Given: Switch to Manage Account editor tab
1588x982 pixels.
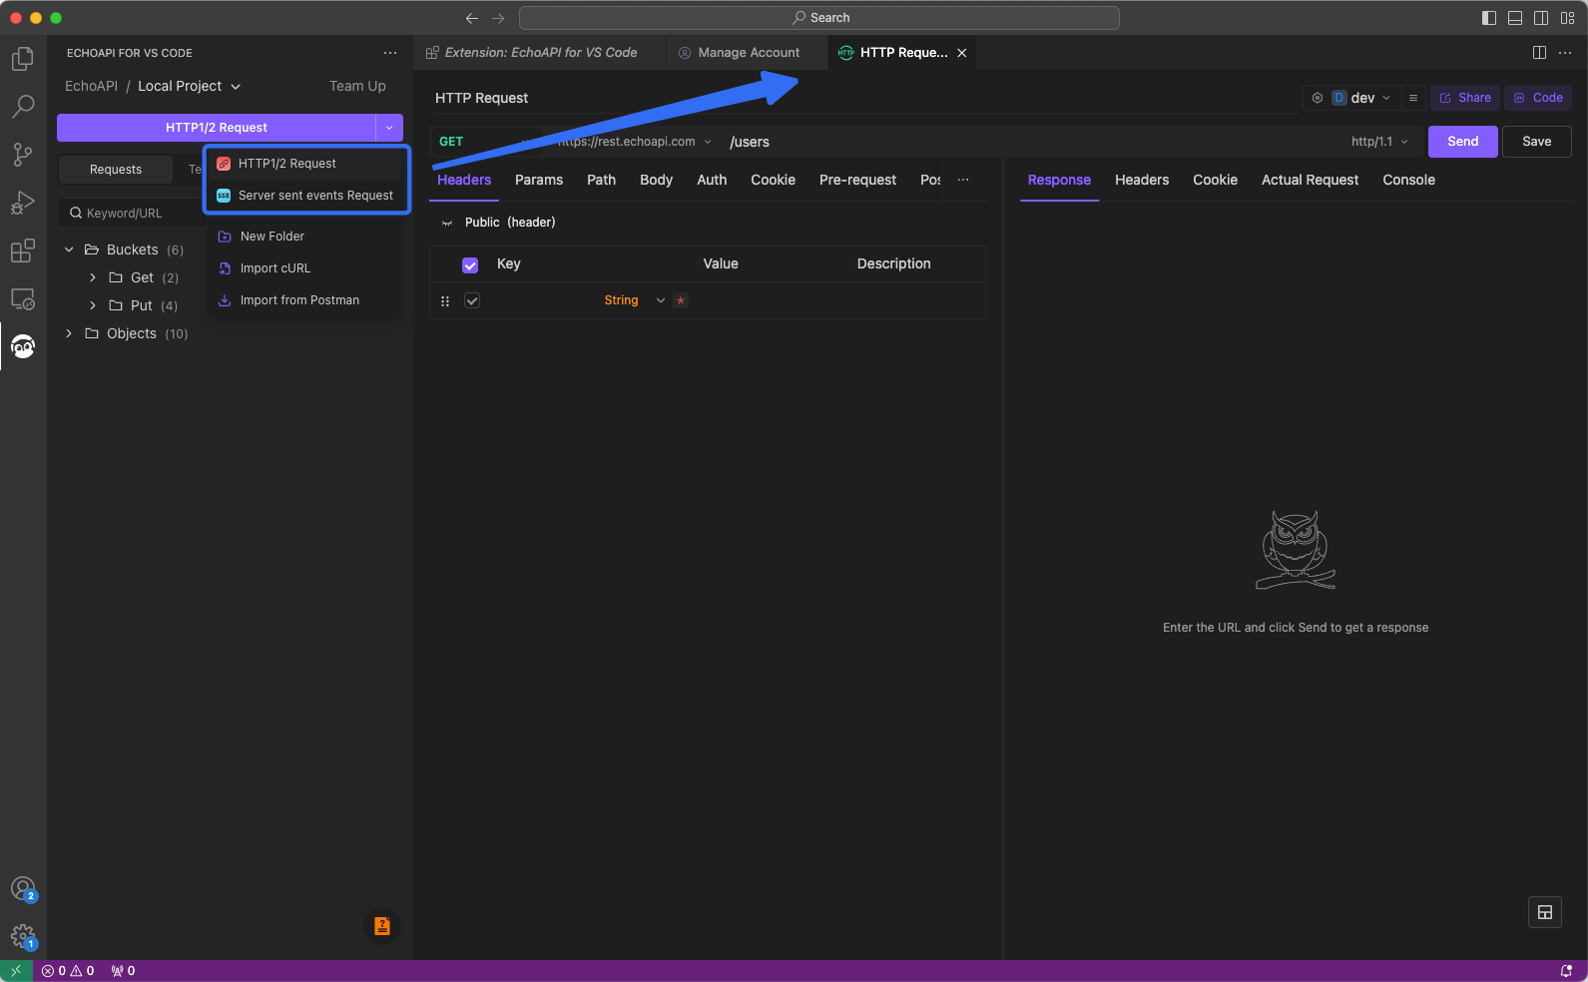Looking at the screenshot, I should [x=748, y=53].
